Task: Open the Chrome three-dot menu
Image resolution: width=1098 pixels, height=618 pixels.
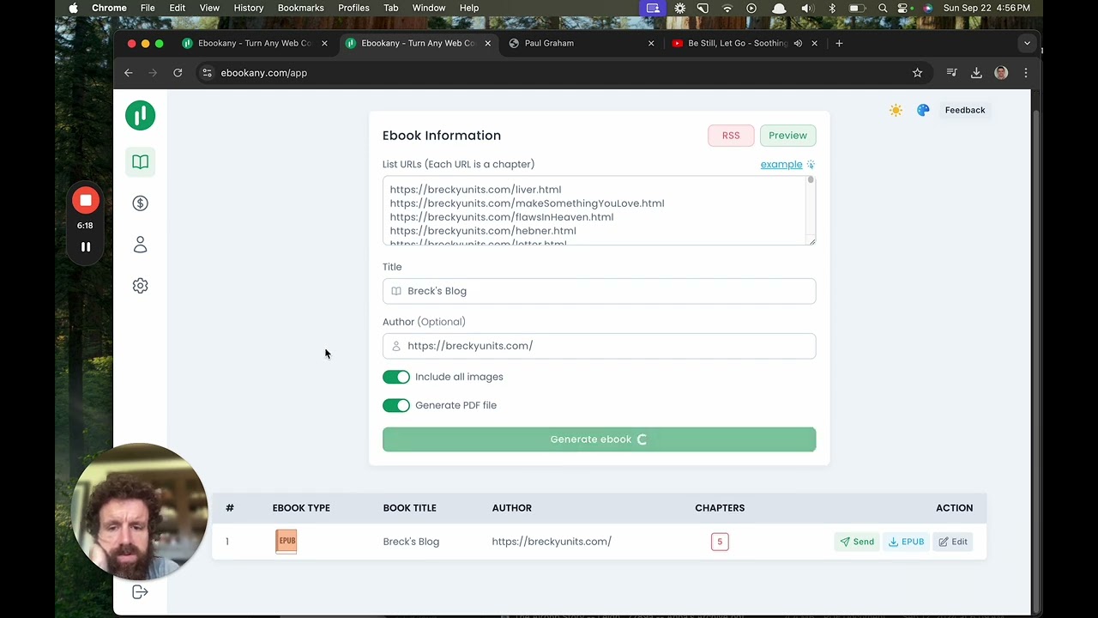Action: click(x=1026, y=73)
